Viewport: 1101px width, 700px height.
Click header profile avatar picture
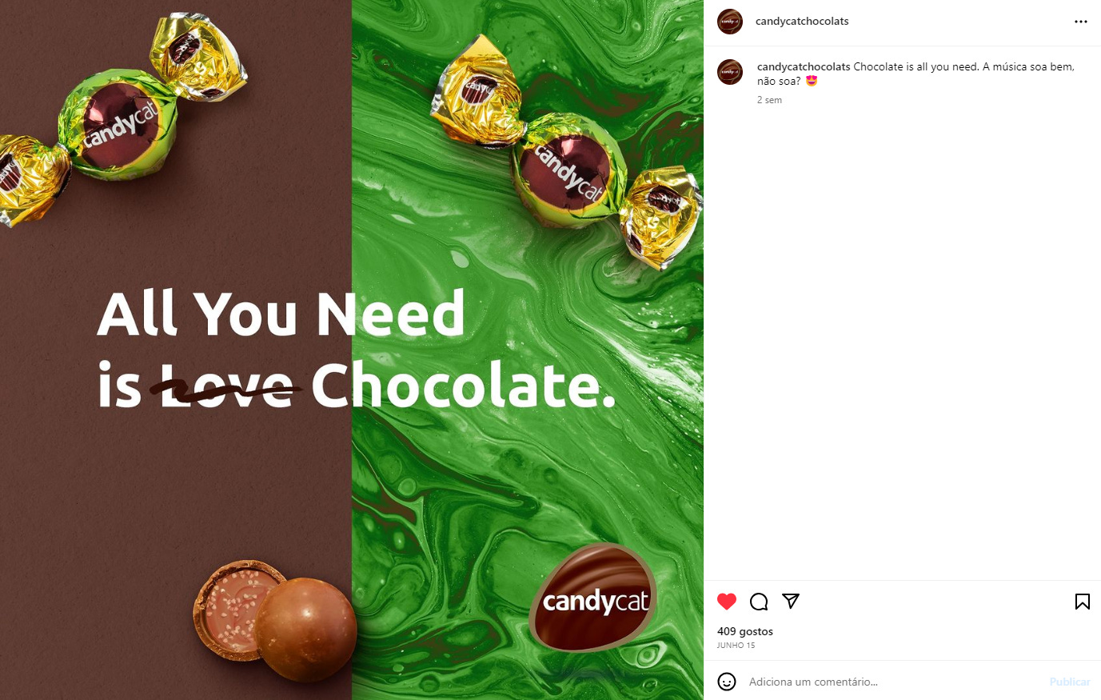coord(730,22)
